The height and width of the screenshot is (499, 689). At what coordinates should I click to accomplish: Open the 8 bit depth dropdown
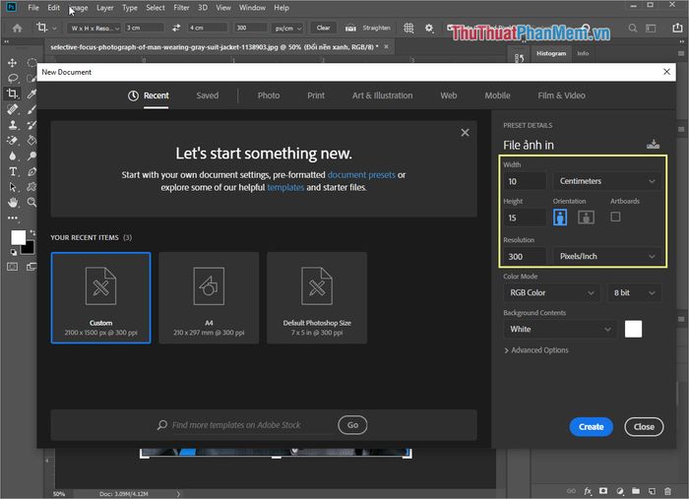(634, 292)
